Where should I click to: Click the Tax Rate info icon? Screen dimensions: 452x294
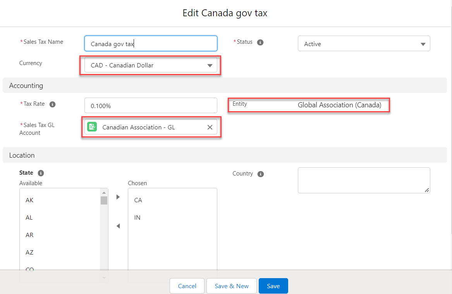coord(53,104)
